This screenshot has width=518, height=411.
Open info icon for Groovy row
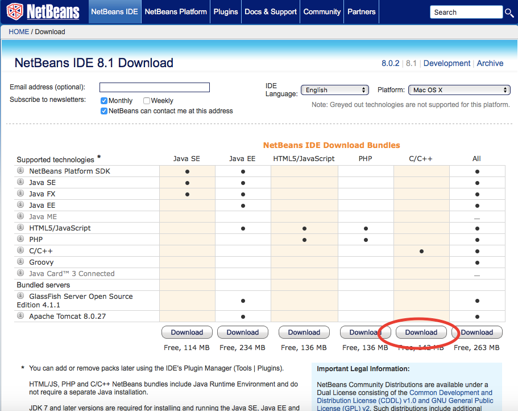click(20, 261)
